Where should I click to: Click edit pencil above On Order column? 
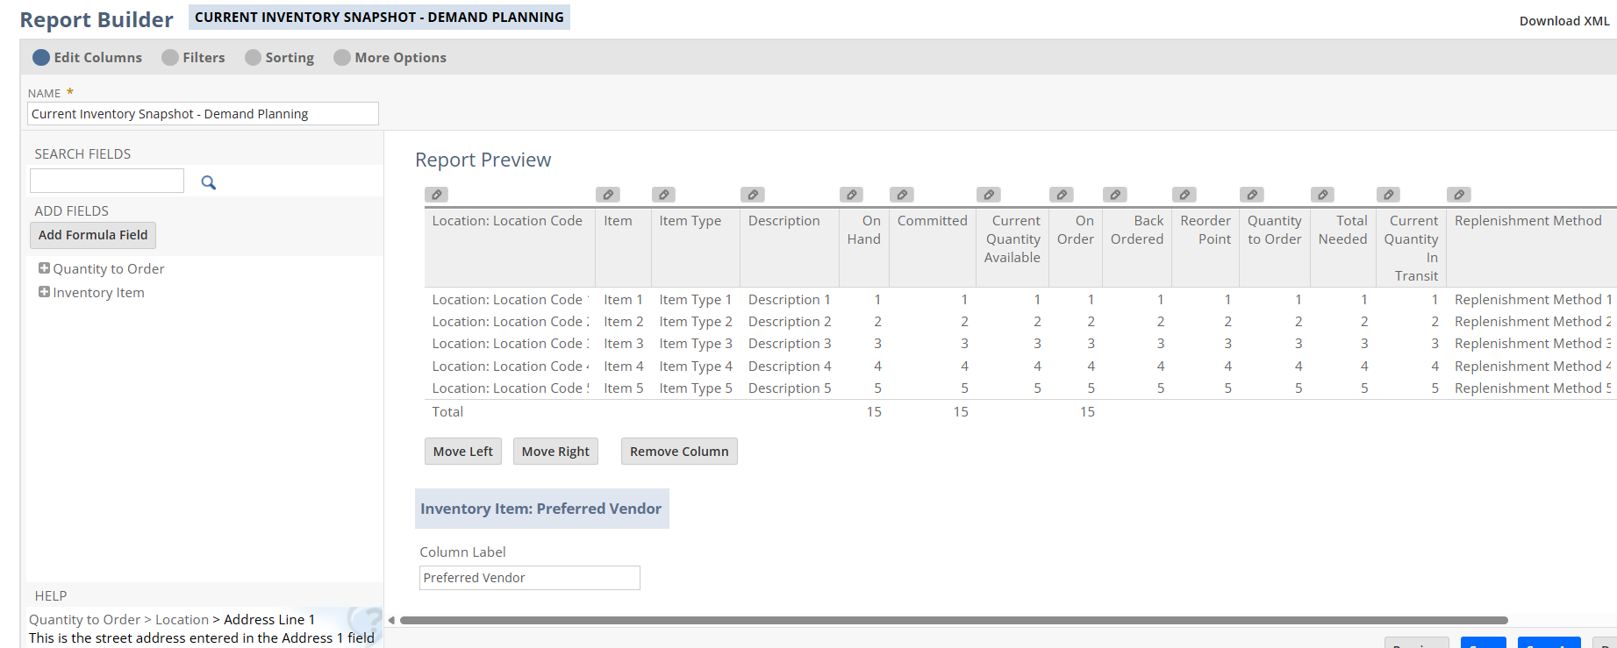(1062, 195)
